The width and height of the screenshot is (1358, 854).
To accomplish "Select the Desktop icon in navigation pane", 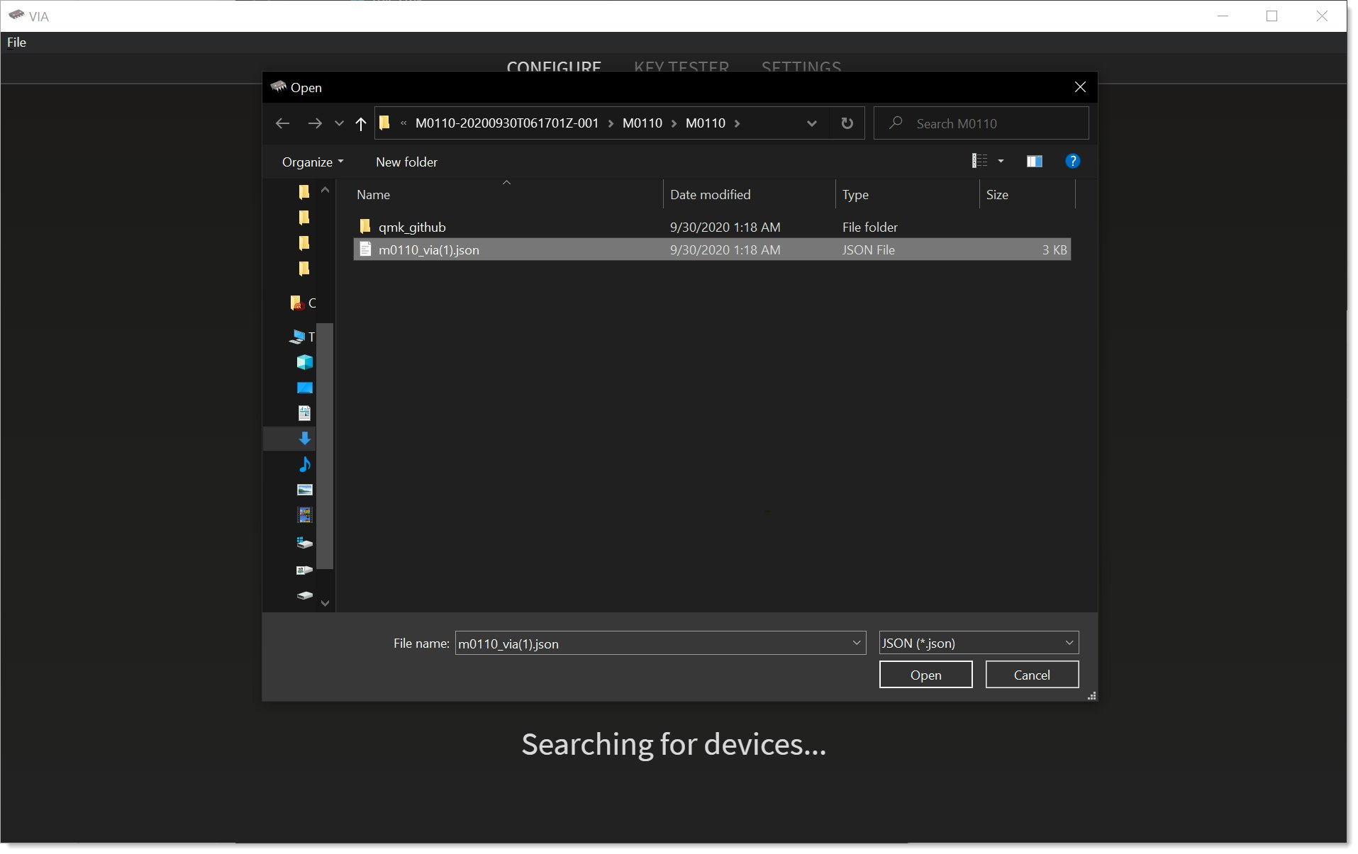I will tap(304, 388).
